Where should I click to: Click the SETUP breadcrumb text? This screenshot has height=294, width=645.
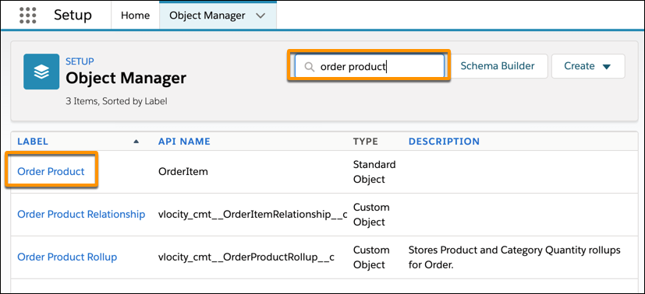pyautogui.click(x=80, y=61)
